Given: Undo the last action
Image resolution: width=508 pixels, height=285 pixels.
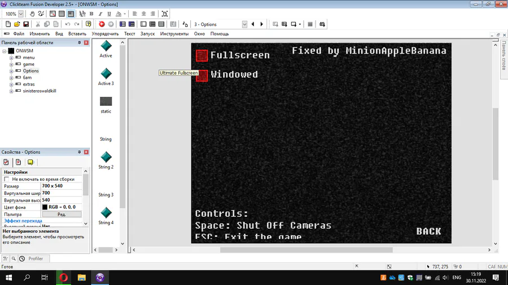Looking at the screenshot, I should click(67, 24).
